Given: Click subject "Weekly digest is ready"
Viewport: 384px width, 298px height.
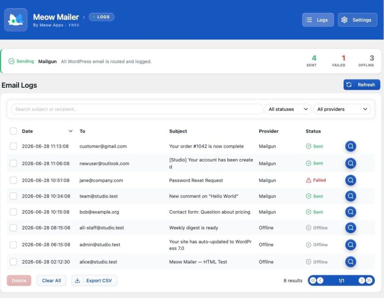Looking at the screenshot, I should [193, 228].
